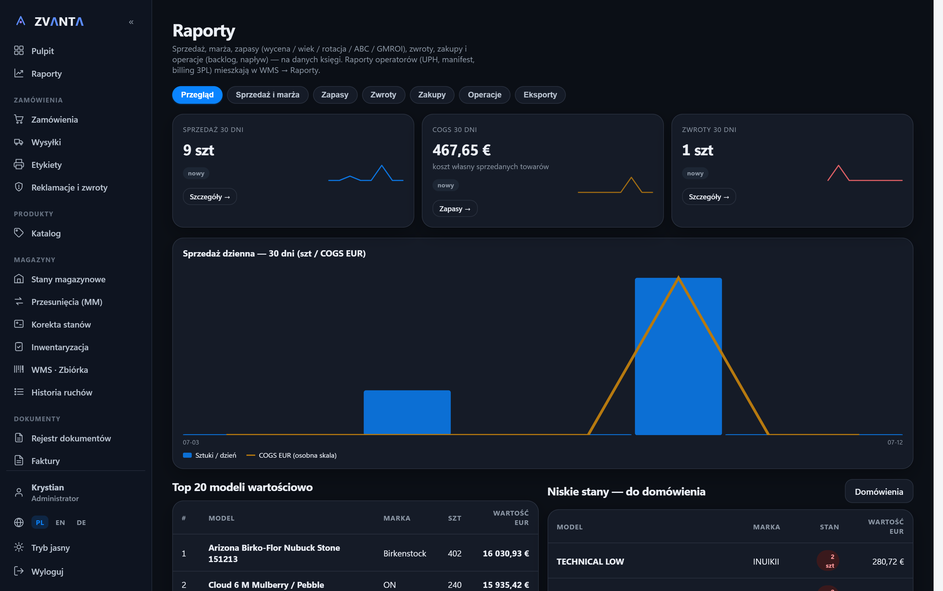The height and width of the screenshot is (591, 943).
Task: Open Pulpit menu label
Action: (43, 51)
